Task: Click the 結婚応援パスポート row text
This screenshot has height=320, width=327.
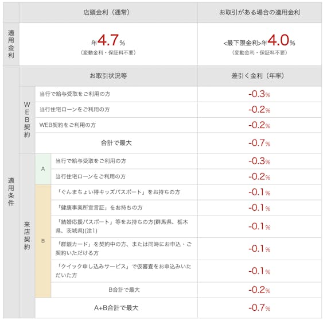Action: [x=122, y=226]
